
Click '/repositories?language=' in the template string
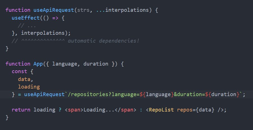[x=104, y=94]
